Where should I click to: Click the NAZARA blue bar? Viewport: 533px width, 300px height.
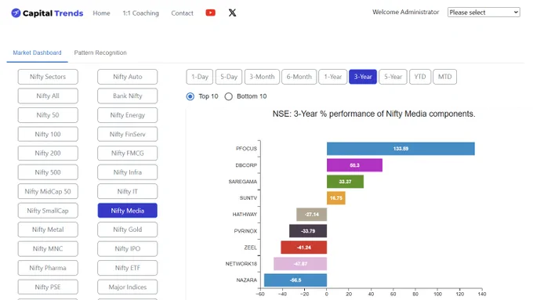(x=296, y=280)
